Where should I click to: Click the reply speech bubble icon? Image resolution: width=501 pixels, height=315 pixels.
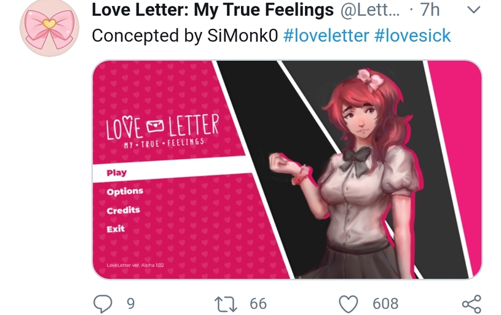103,303
